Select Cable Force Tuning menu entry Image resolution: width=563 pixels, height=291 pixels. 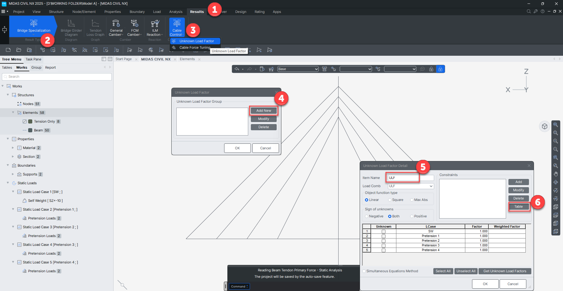195,48
